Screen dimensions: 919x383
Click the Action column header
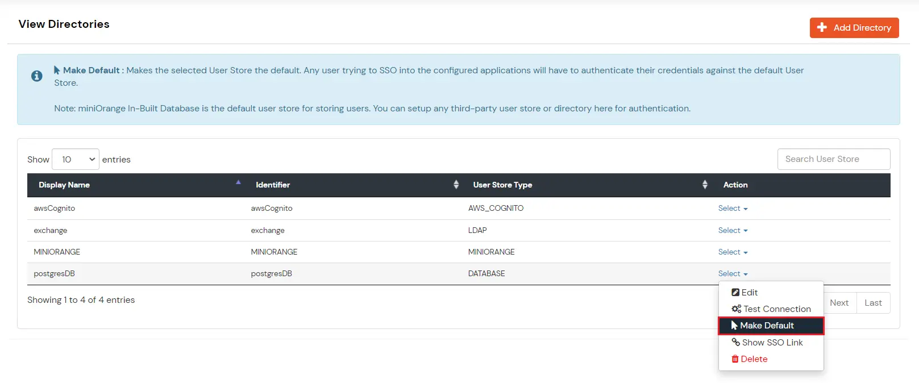tap(735, 185)
